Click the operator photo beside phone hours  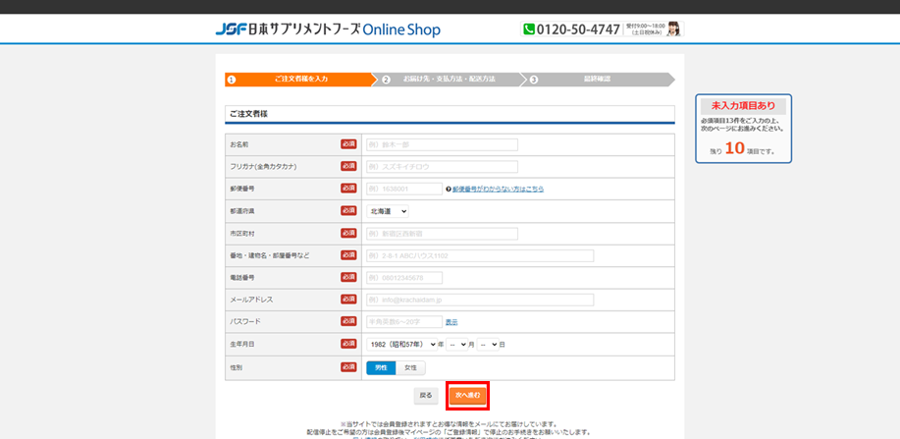(x=674, y=28)
